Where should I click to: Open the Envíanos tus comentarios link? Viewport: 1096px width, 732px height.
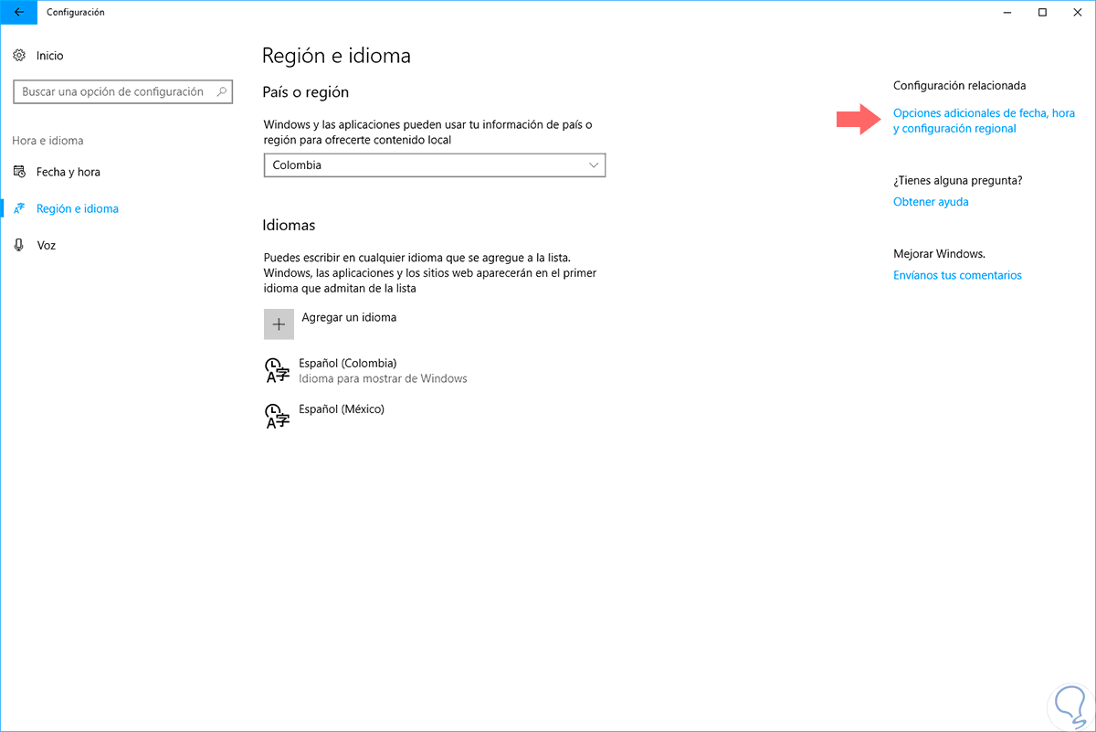957,275
